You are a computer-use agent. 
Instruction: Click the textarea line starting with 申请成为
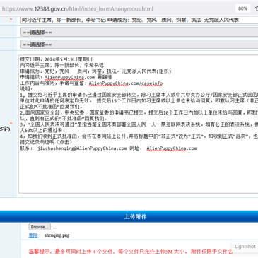coord(95,71)
